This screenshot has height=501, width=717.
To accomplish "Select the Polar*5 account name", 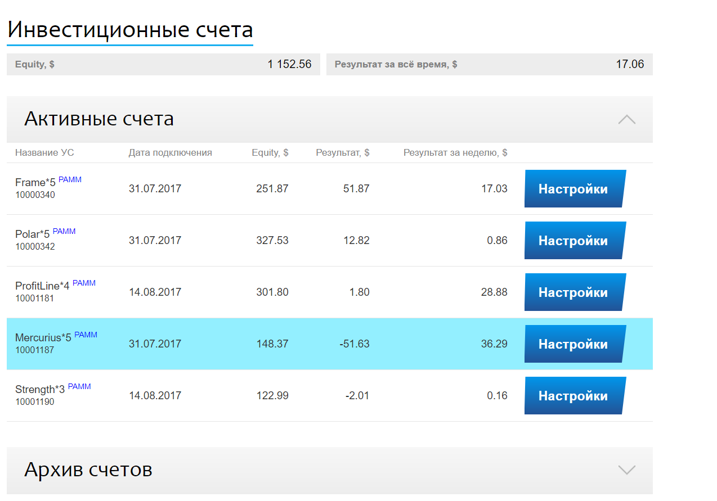I will point(33,234).
